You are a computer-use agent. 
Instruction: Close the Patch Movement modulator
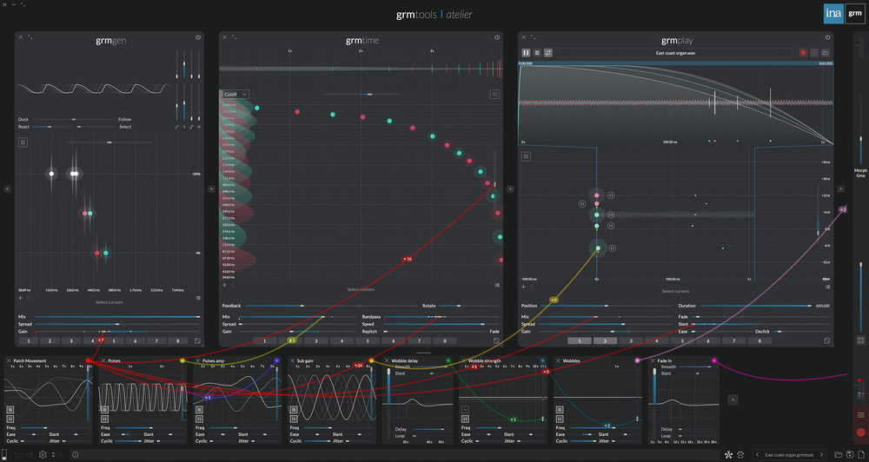tap(9, 360)
